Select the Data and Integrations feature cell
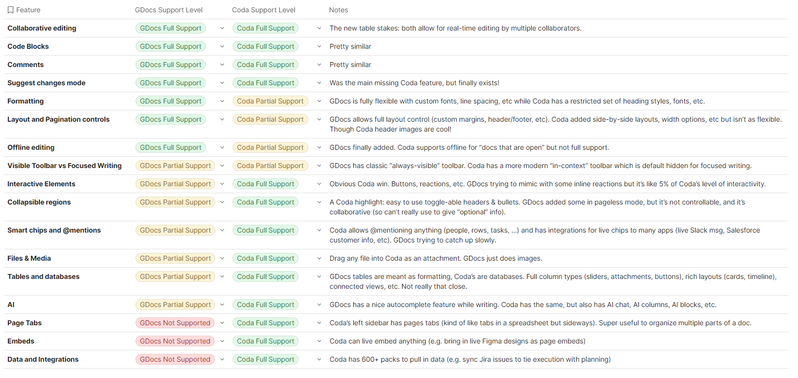The width and height of the screenshot is (798, 378). click(x=43, y=359)
